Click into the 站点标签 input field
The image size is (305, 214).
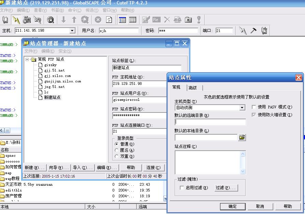point(147,68)
